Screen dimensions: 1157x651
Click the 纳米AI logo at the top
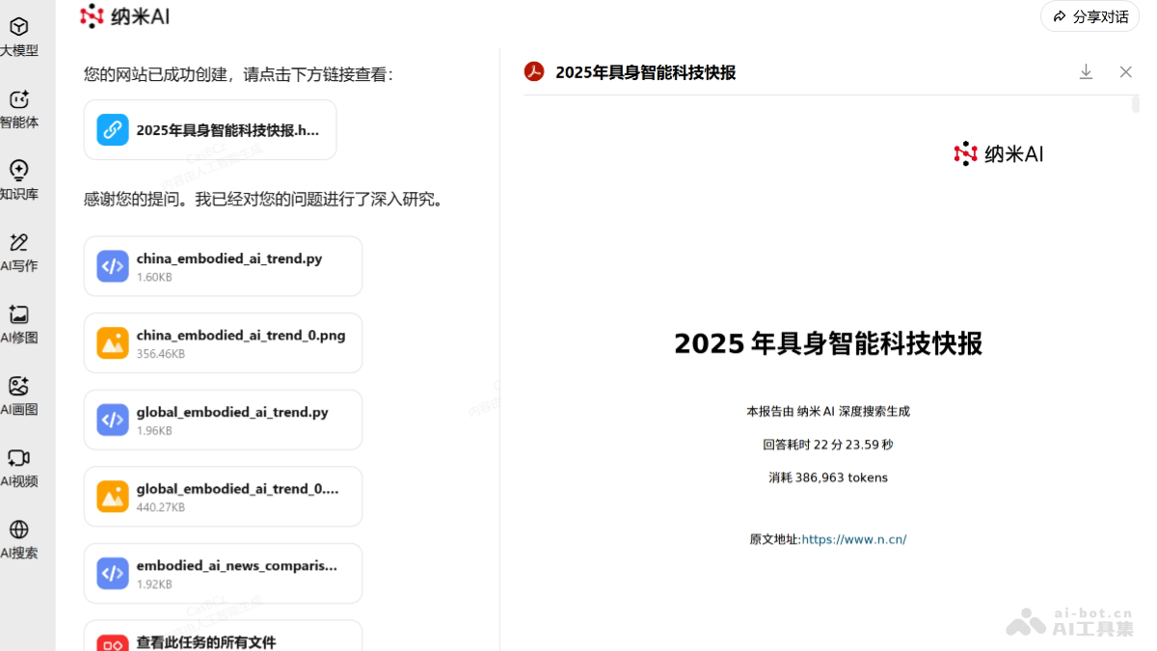coord(123,16)
